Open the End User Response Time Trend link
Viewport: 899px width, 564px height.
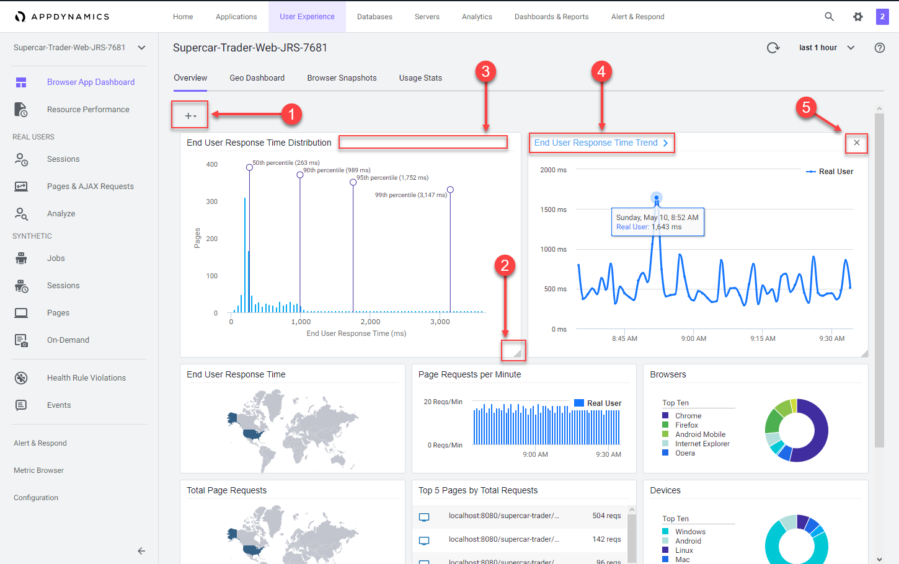601,143
